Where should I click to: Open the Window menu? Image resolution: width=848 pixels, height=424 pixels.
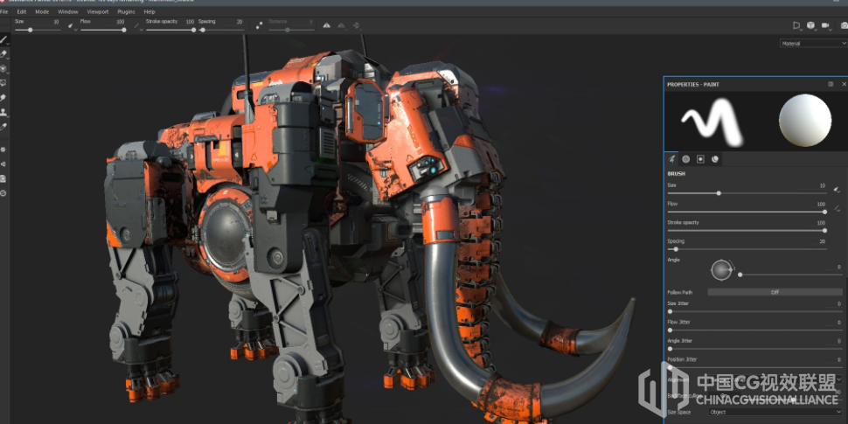point(68,11)
